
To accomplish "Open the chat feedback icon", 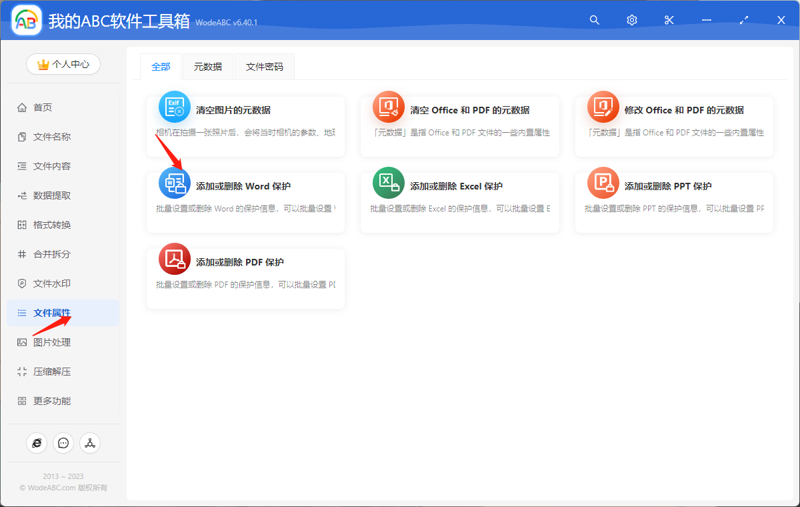I will [x=63, y=443].
